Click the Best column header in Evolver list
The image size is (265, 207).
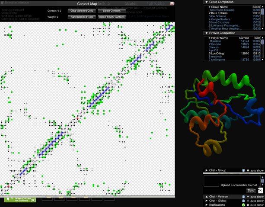[257, 38]
